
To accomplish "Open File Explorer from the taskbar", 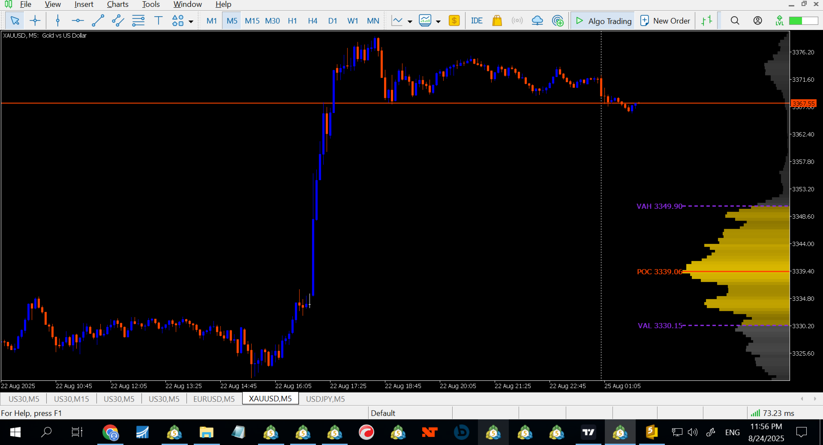I will pyautogui.click(x=206, y=432).
